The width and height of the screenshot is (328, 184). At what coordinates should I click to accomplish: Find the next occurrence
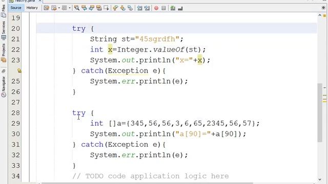point(91,8)
